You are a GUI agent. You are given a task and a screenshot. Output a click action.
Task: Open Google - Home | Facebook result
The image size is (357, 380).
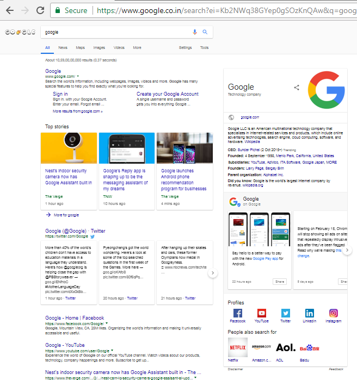tap(75, 317)
